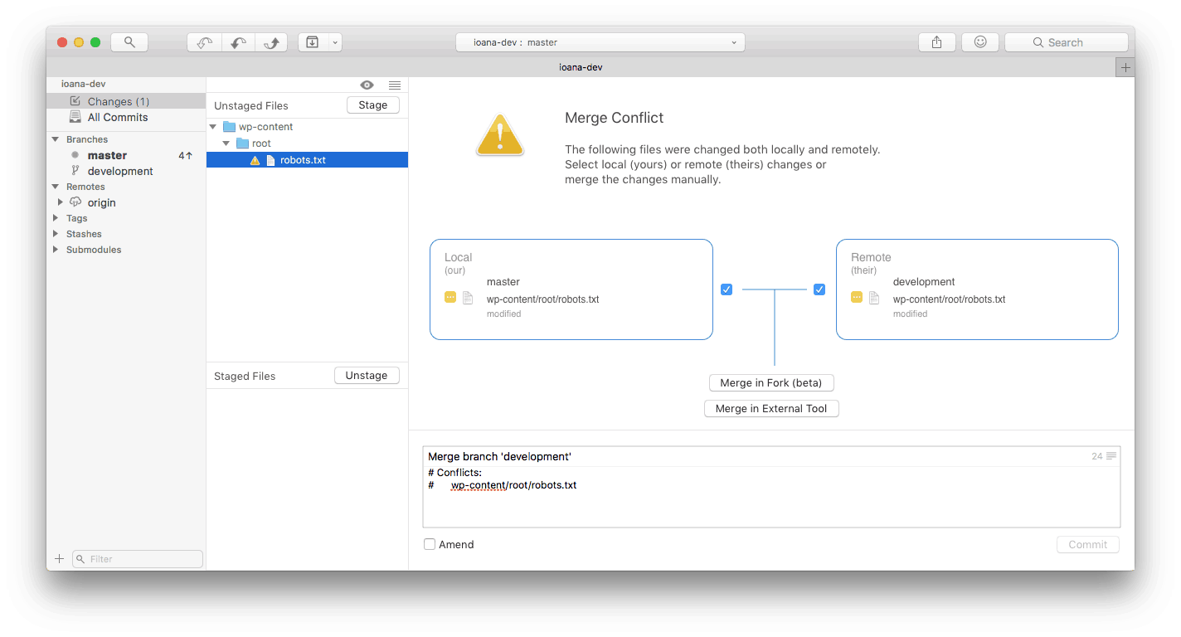Click the development branch fork icon
Viewport: 1181px width, 637px height.
point(75,170)
